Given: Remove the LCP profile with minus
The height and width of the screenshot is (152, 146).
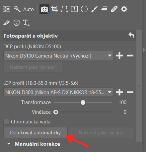Looking at the screenshot, I should pos(130,92).
